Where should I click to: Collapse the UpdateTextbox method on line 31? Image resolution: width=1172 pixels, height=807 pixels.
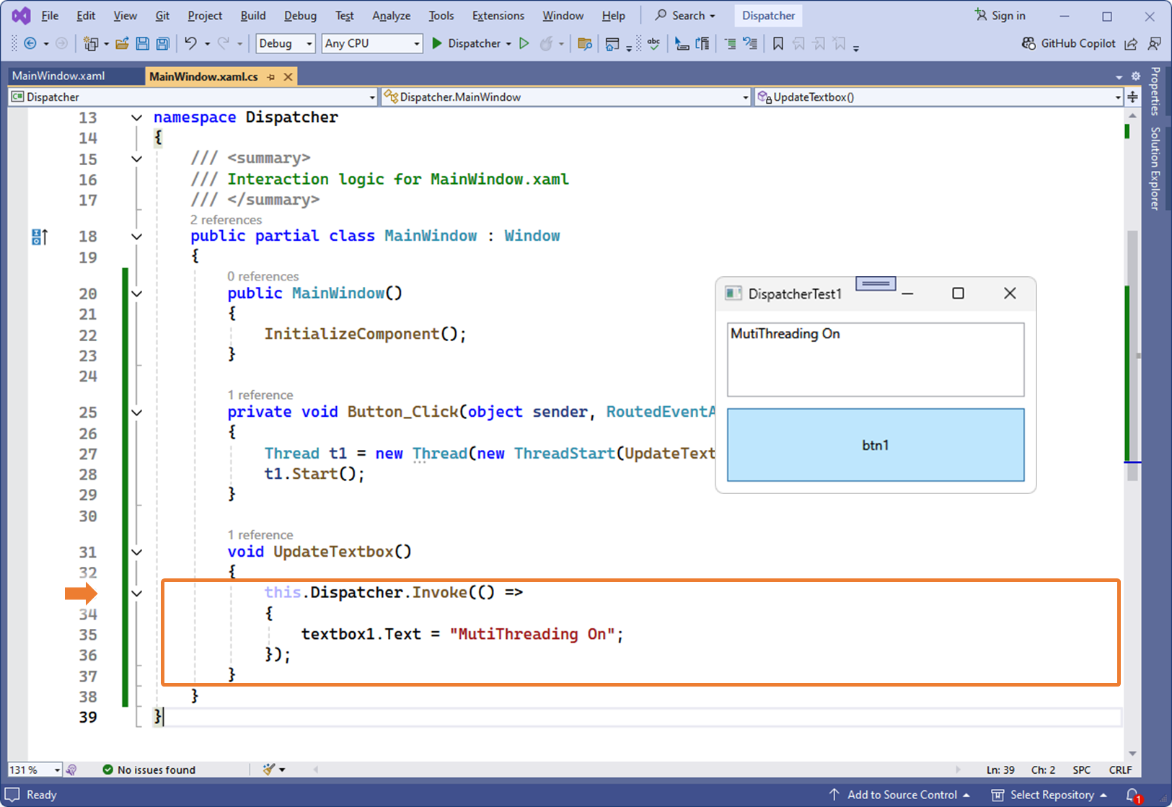[136, 552]
